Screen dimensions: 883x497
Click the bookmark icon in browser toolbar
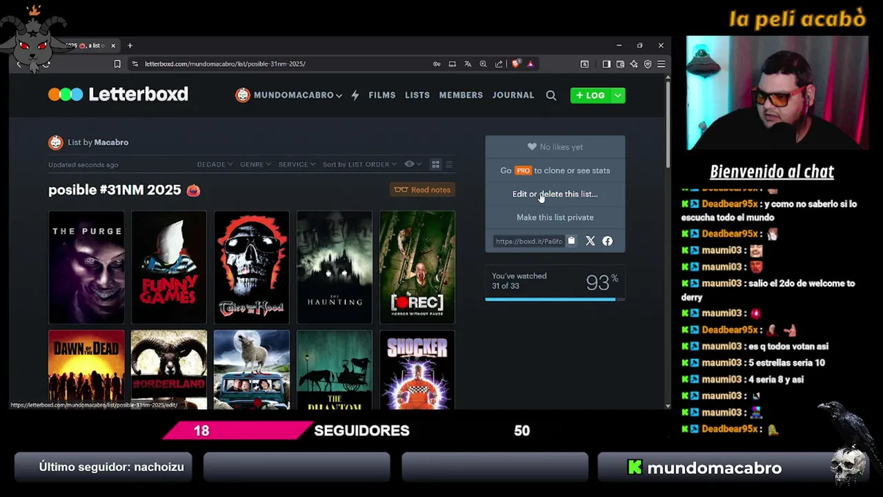117,64
